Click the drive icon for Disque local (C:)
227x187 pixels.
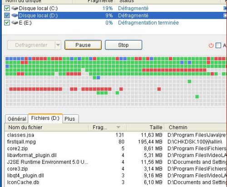click(x=15, y=8)
